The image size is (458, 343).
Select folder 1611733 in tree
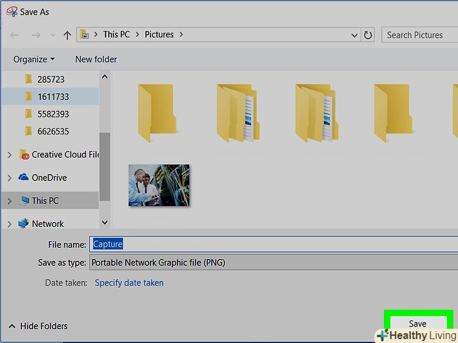(x=50, y=97)
